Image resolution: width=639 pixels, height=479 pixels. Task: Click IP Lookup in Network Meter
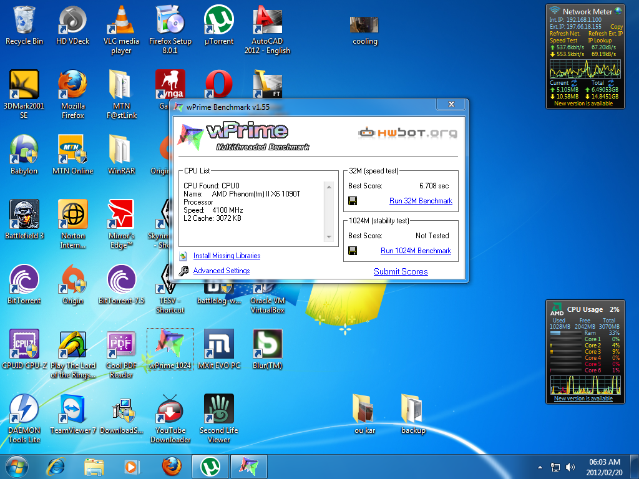click(x=600, y=41)
